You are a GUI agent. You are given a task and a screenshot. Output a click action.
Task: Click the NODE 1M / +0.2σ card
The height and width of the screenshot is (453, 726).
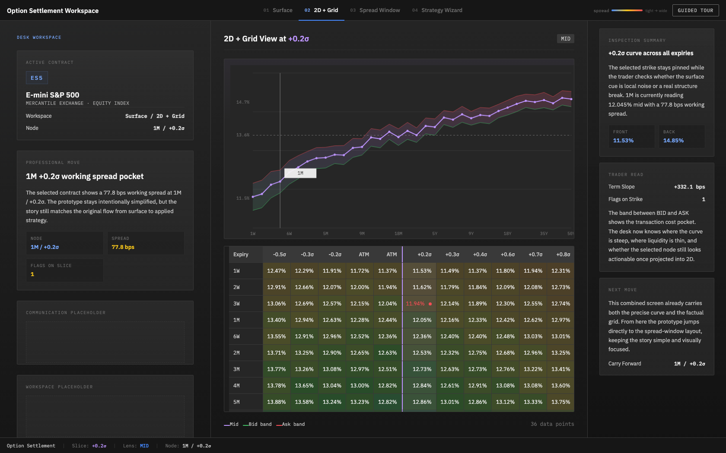[64, 243]
